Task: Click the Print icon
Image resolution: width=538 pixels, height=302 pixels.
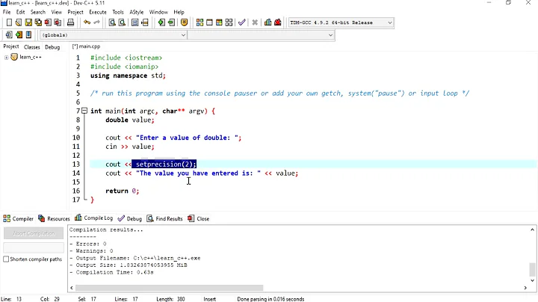Action: click(70, 22)
